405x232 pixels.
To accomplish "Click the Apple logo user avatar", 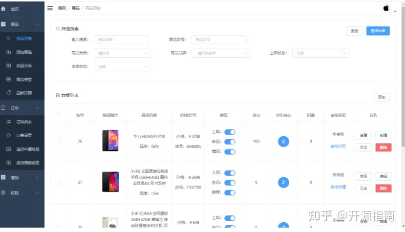I will point(386,8).
